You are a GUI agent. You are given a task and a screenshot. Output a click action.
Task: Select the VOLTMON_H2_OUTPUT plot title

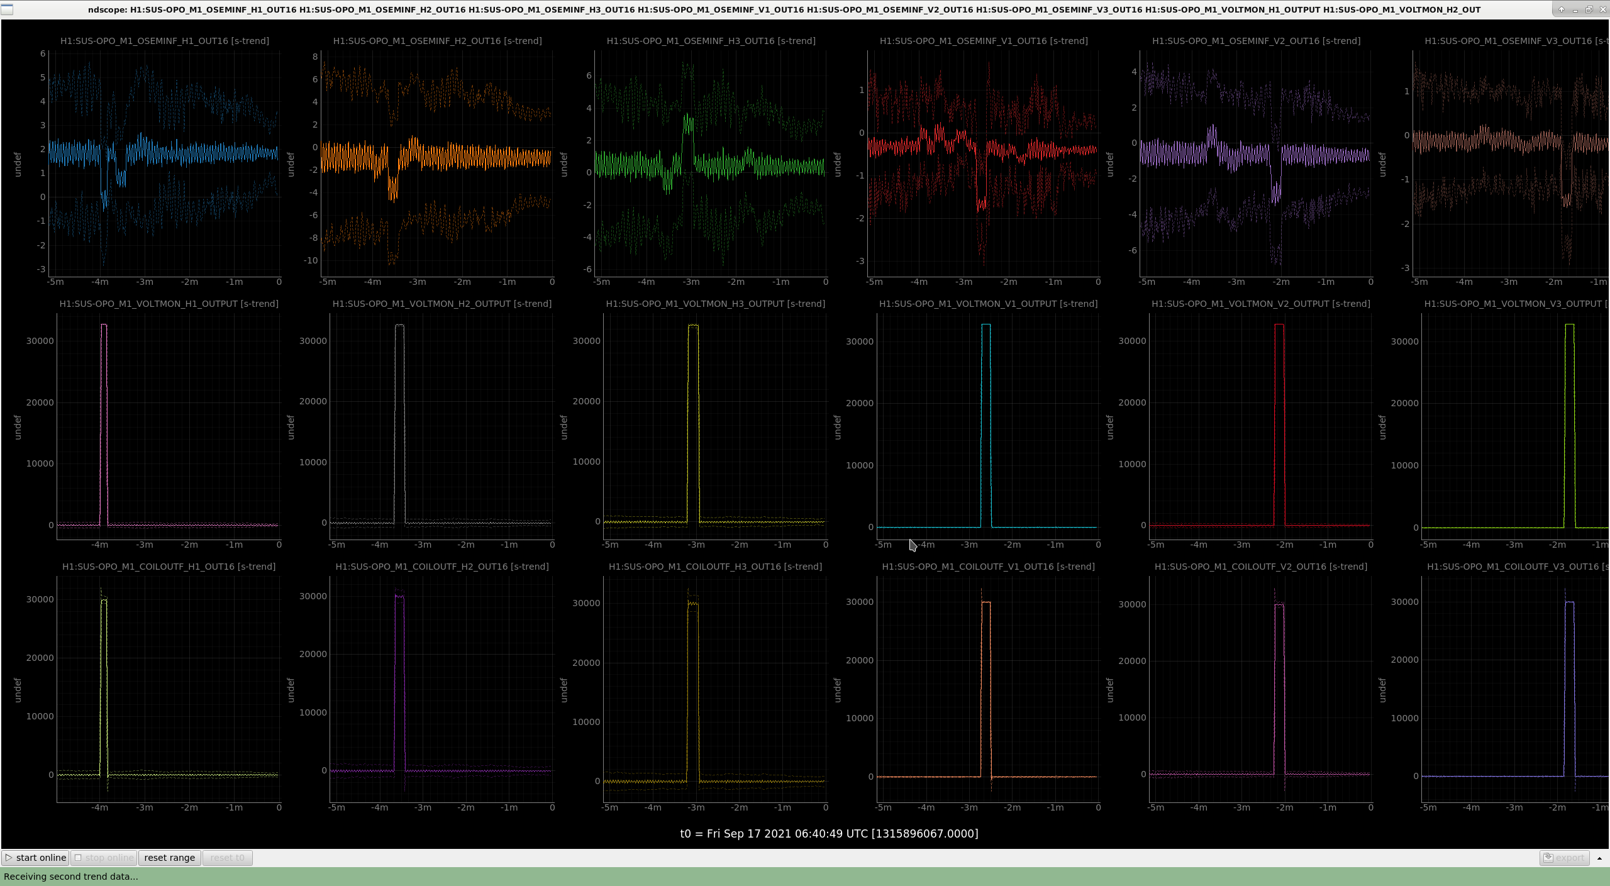tap(442, 304)
